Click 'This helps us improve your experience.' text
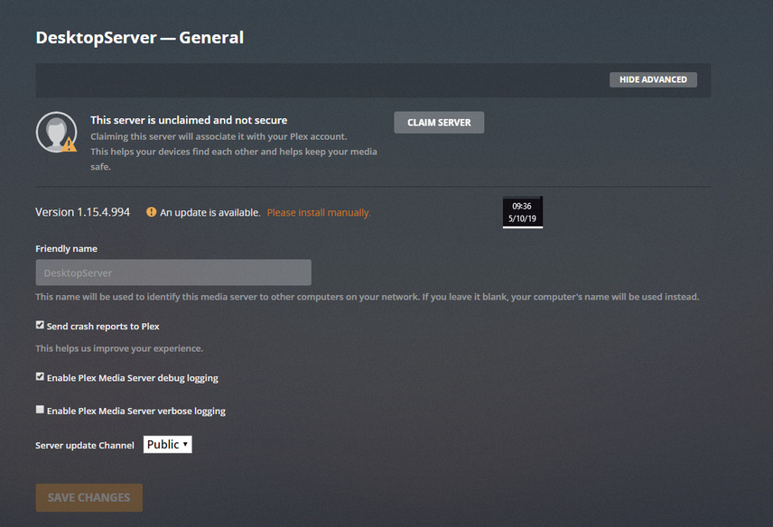773x527 pixels. tap(119, 348)
